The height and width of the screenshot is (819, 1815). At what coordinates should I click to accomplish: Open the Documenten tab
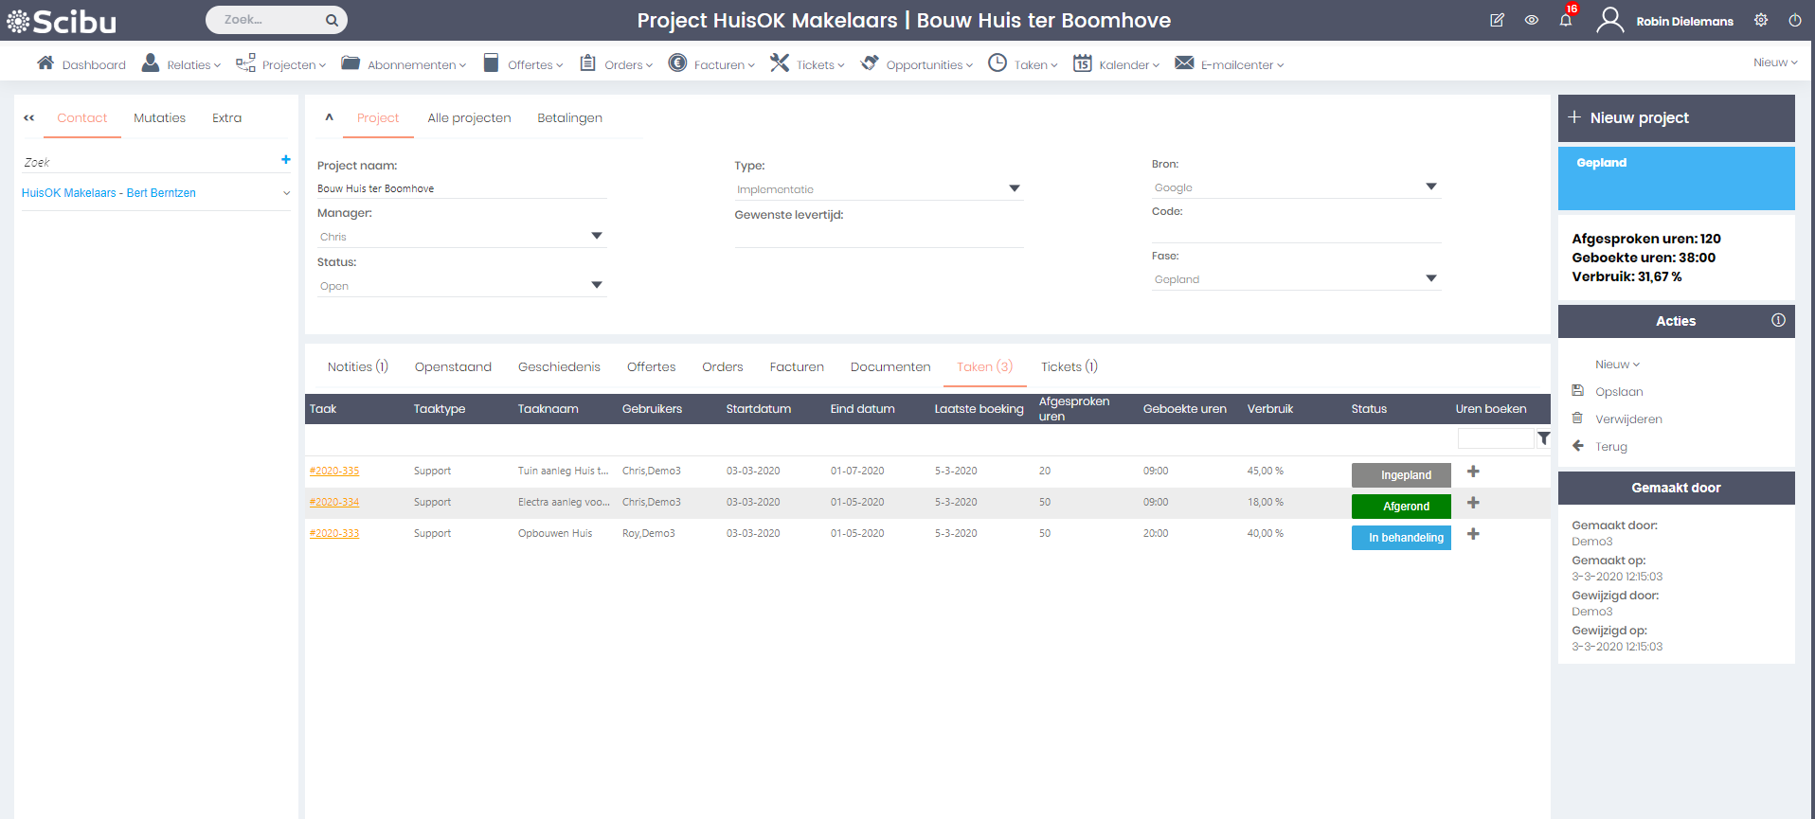pyautogui.click(x=890, y=367)
